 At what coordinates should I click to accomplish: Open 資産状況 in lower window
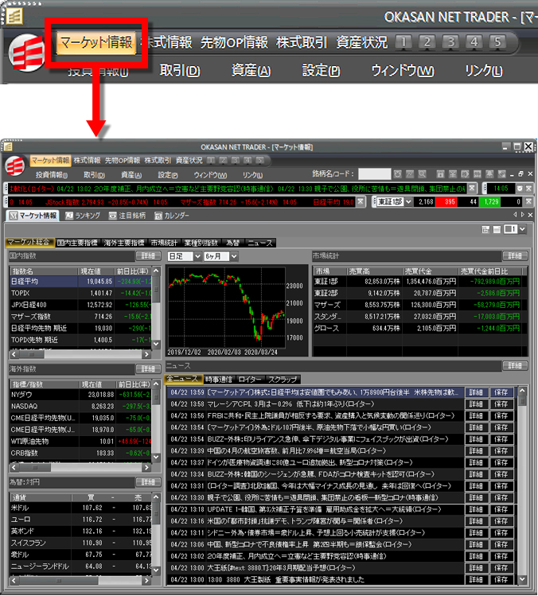[x=189, y=161]
